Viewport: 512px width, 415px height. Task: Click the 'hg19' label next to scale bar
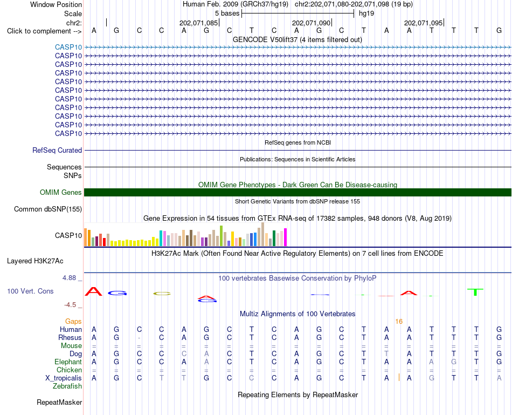pyautogui.click(x=366, y=13)
